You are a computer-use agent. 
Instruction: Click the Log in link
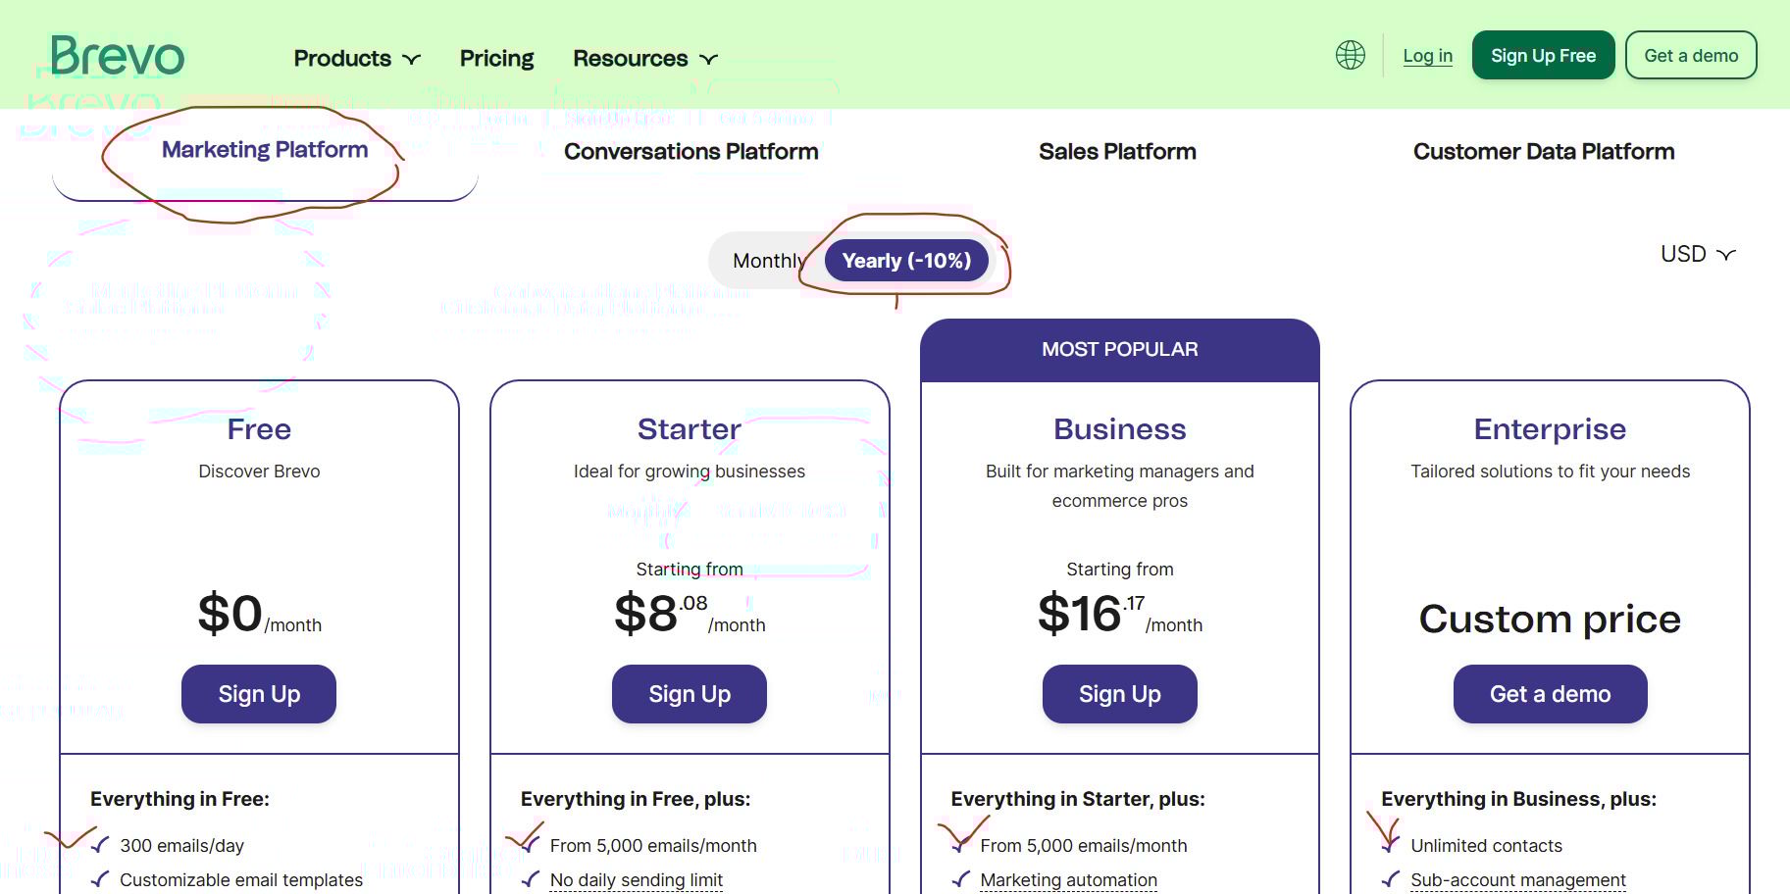click(1427, 56)
